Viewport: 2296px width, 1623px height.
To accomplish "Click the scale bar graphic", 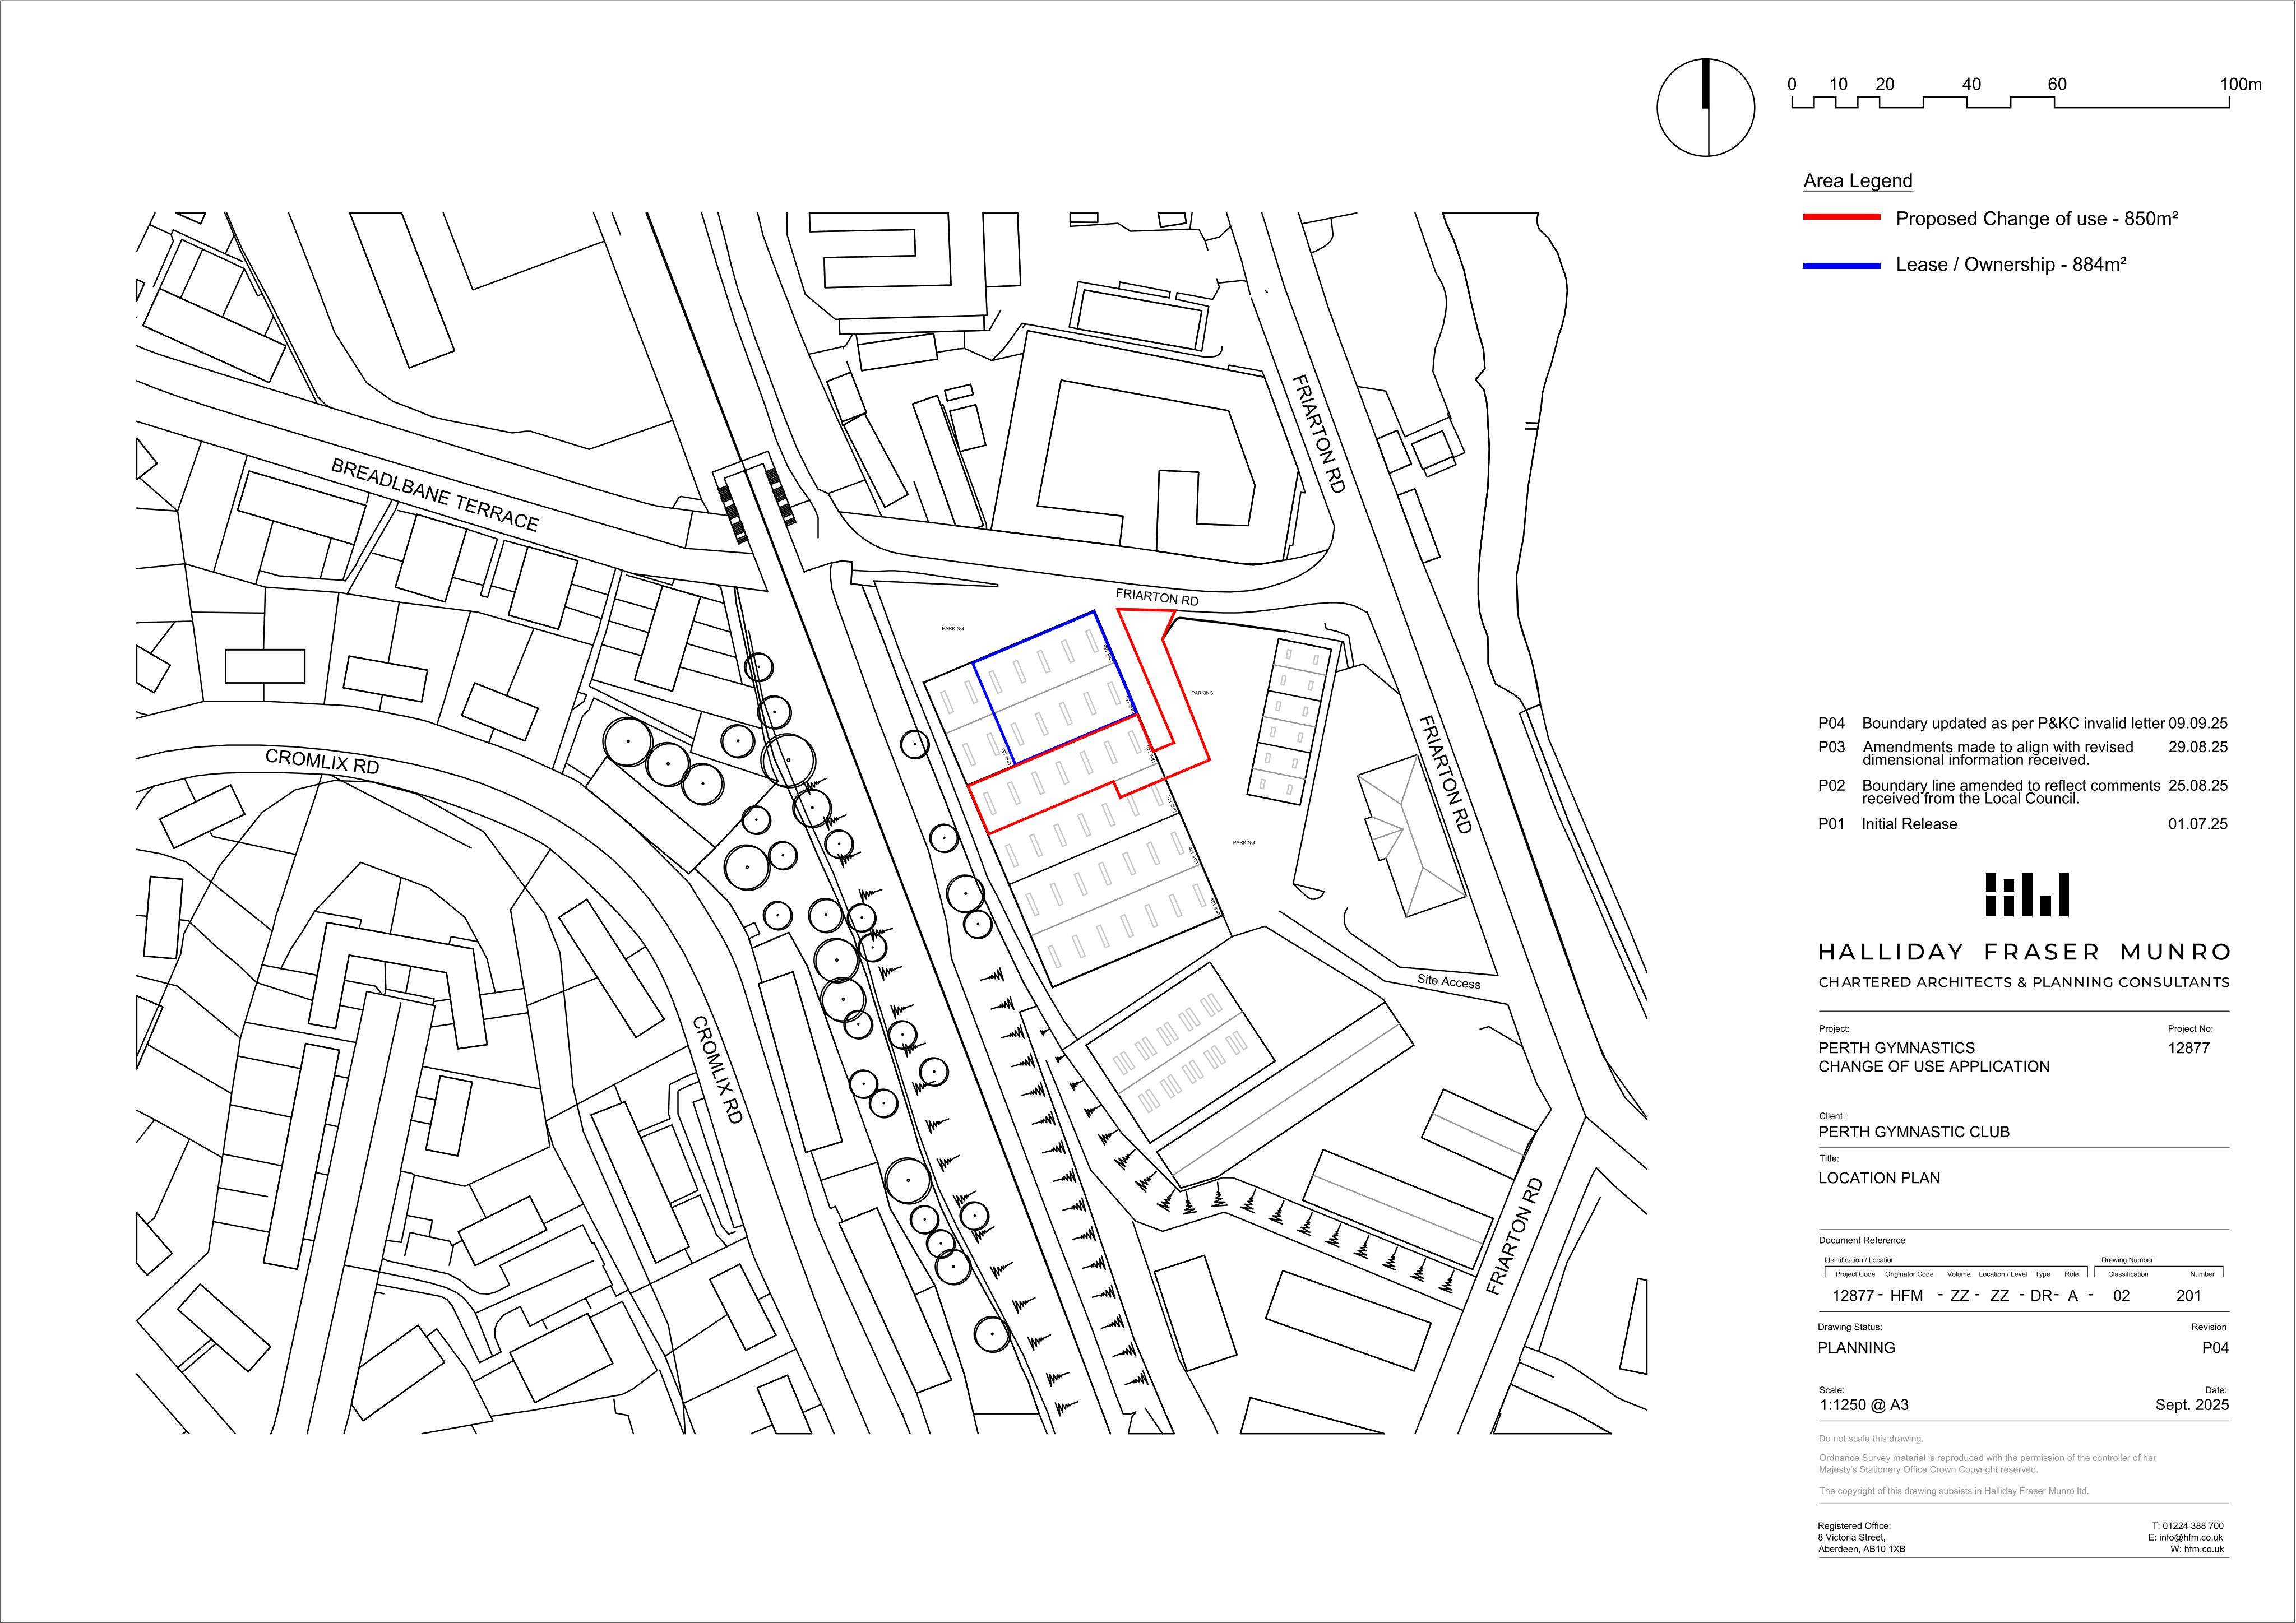I will click(x=2010, y=102).
